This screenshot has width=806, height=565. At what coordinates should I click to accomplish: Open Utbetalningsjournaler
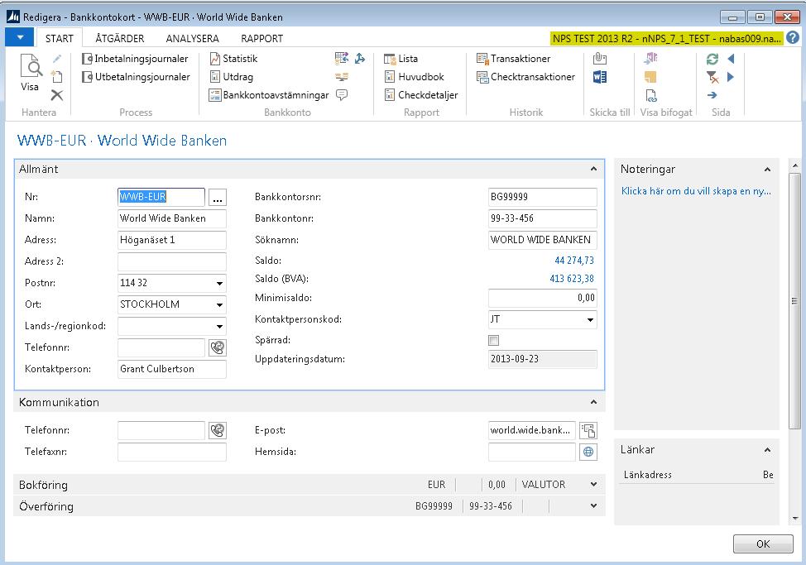[x=136, y=77]
